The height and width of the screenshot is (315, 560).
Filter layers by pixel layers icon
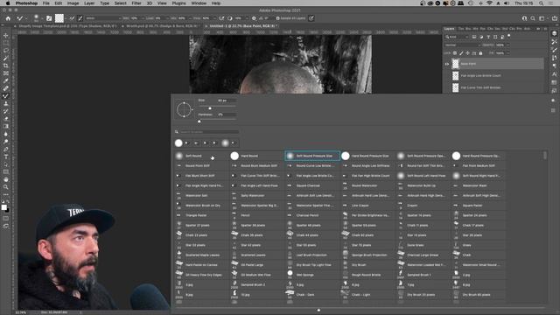[x=474, y=37]
